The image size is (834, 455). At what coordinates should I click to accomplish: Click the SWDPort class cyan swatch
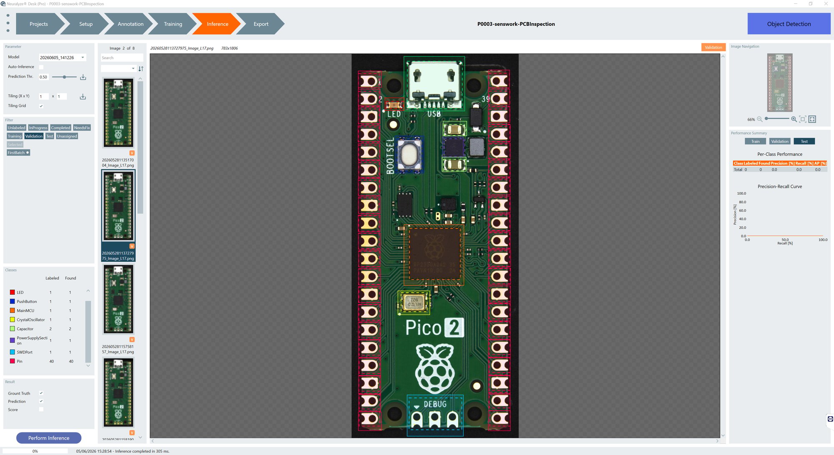tap(12, 352)
